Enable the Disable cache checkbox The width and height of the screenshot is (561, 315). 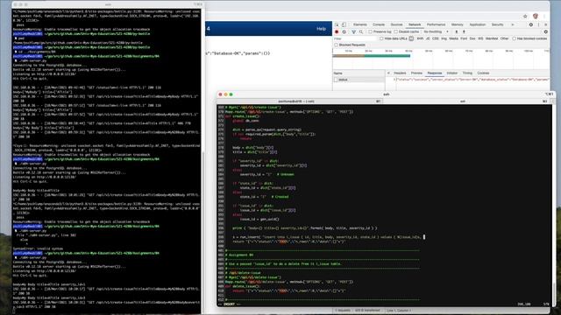point(395,31)
